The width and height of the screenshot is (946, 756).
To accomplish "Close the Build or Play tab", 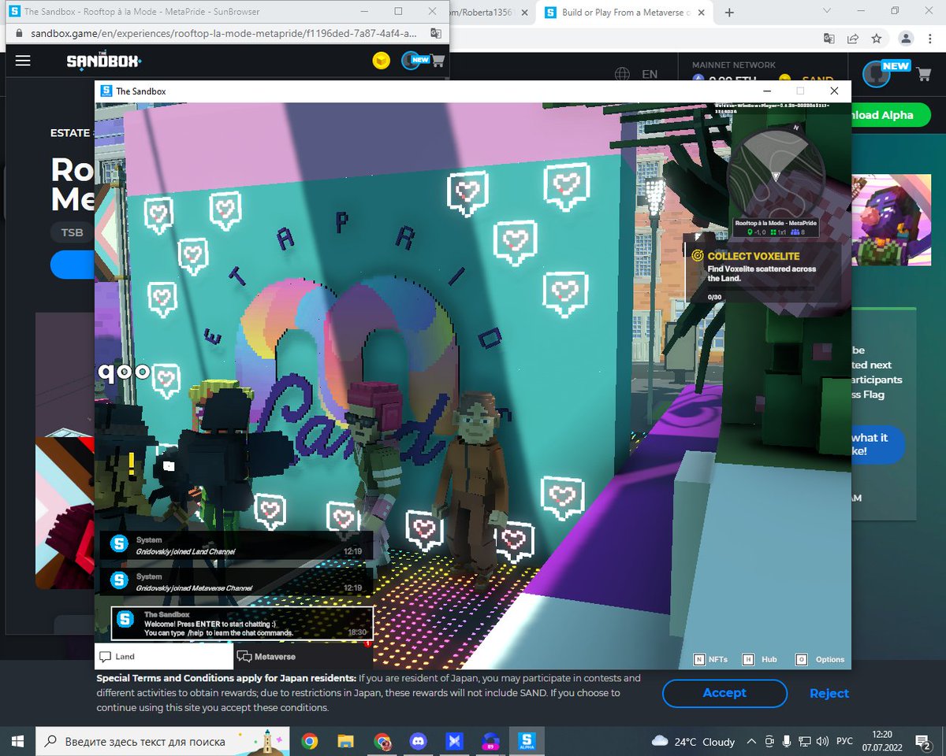I will (x=703, y=13).
